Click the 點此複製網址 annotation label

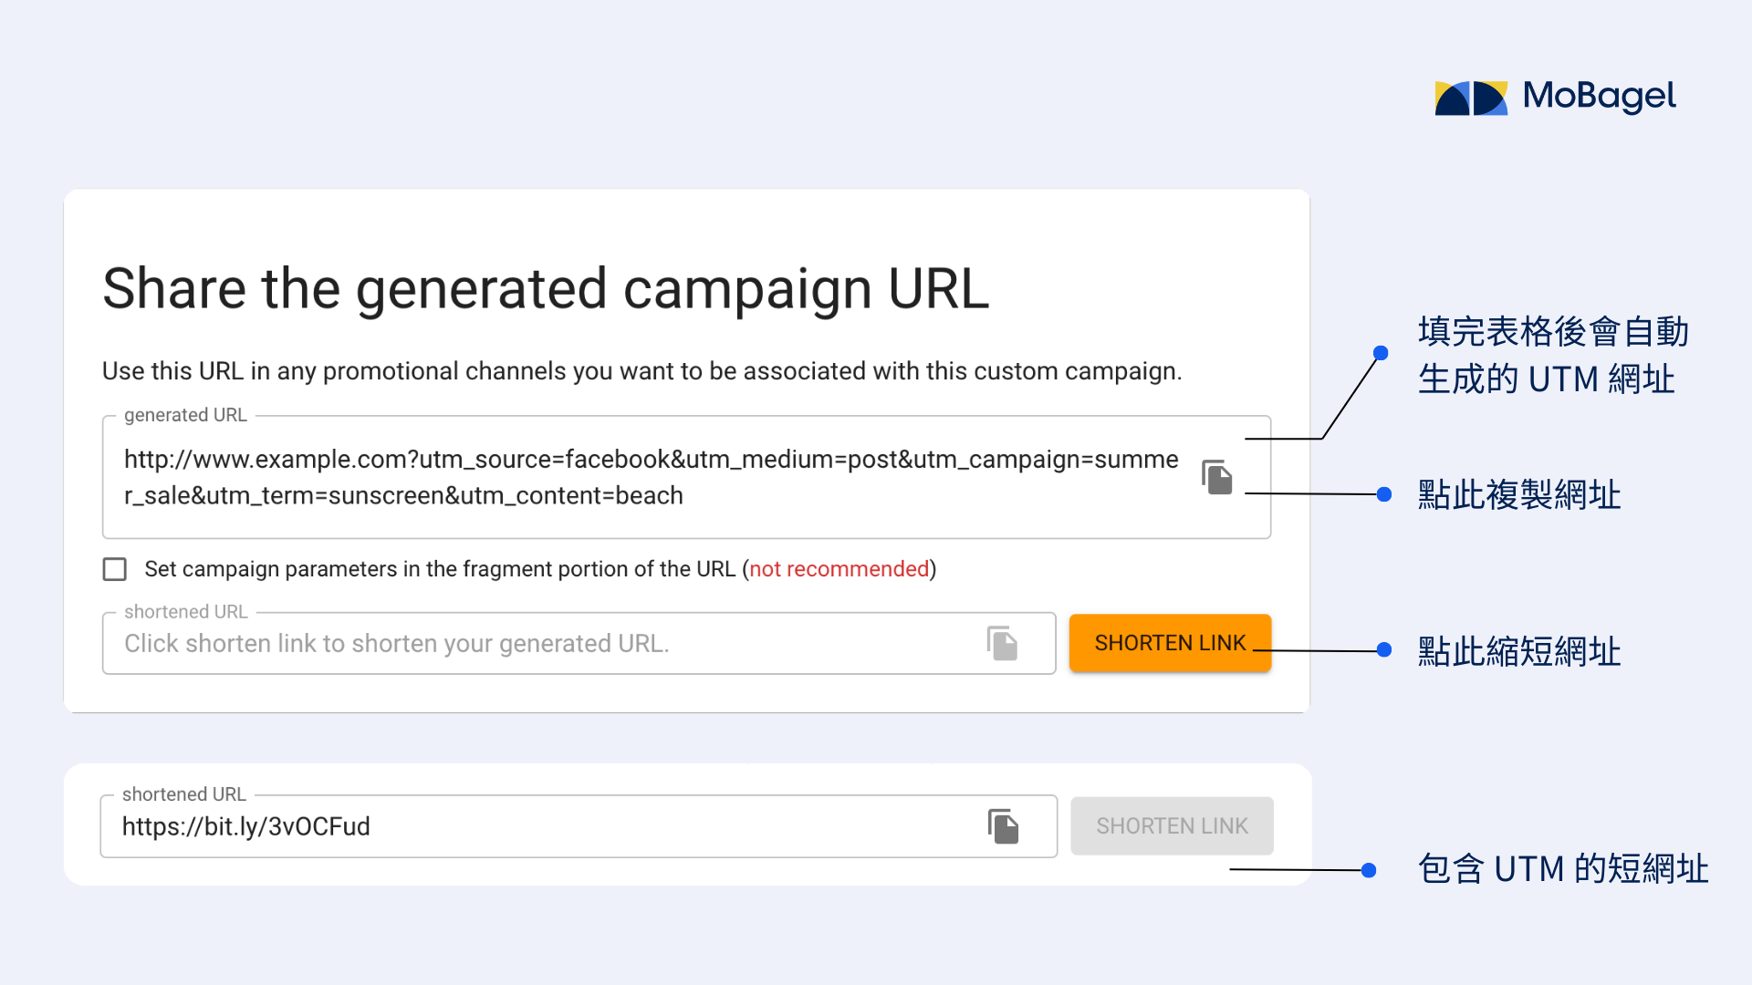[1519, 495]
